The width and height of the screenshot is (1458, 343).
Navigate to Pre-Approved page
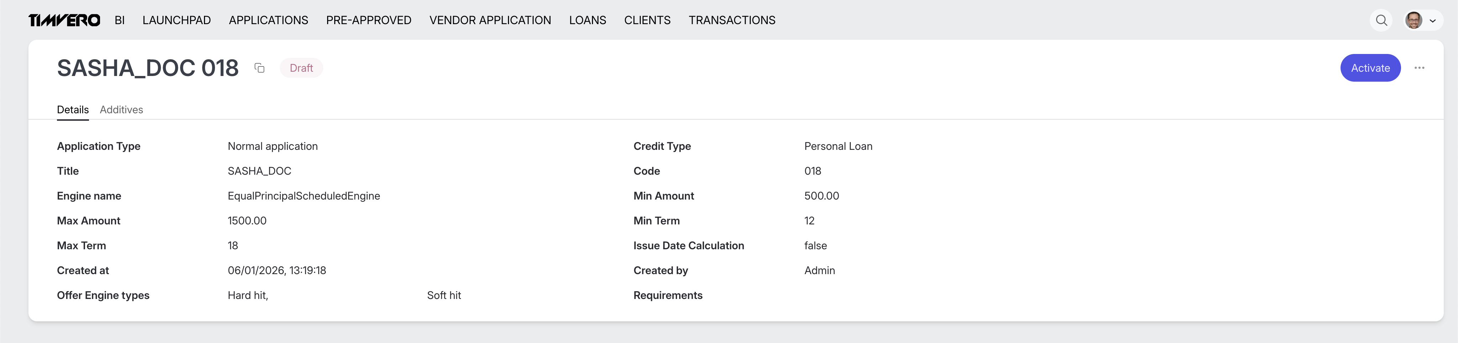point(368,20)
